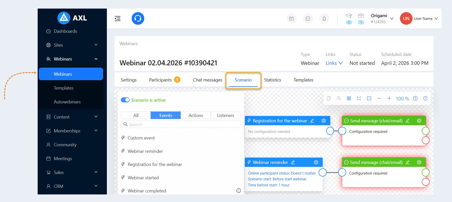
Task: Open scenario history clock icon
Action: point(425,98)
